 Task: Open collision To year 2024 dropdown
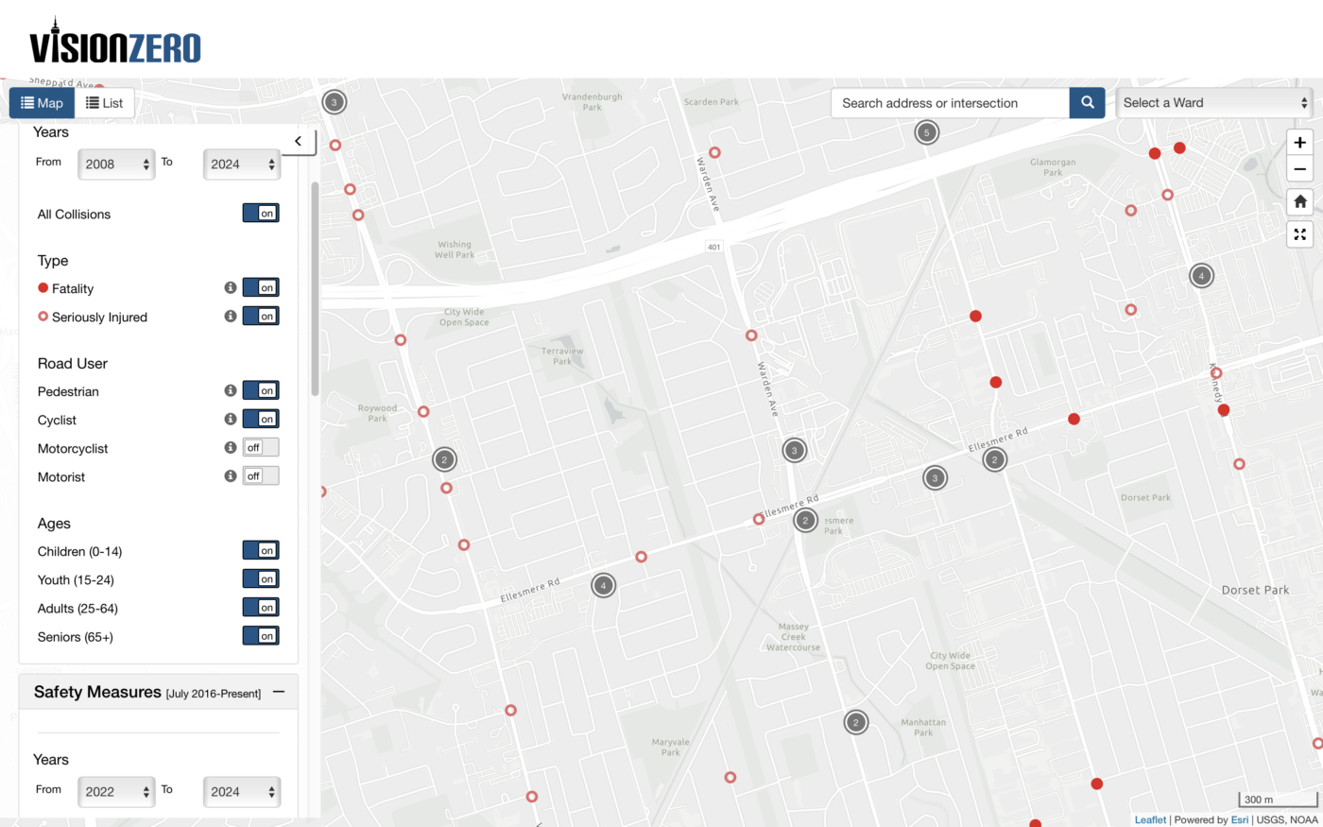coord(242,164)
